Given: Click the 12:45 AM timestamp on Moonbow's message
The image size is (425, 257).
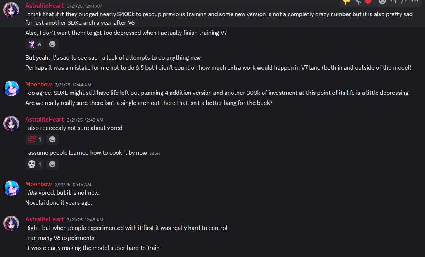Looking at the screenshot, I should (x=73, y=185).
